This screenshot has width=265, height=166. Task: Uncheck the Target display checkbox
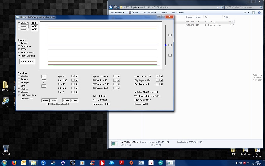click(19, 43)
